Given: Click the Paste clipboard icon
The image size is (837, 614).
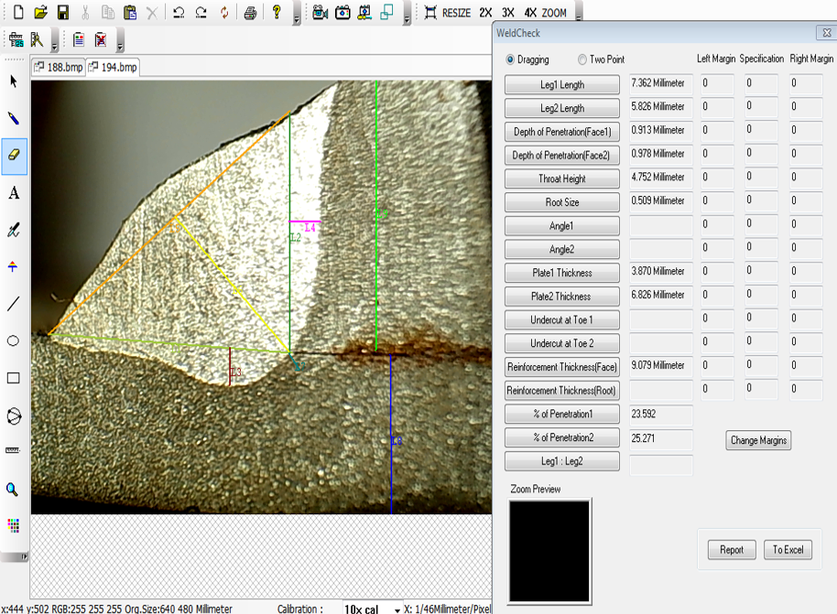Looking at the screenshot, I should point(130,12).
